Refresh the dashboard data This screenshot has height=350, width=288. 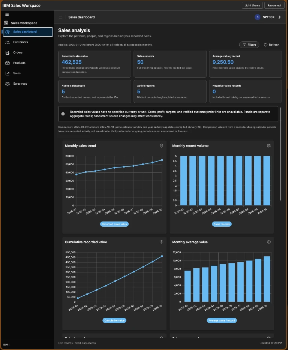pos(271,45)
